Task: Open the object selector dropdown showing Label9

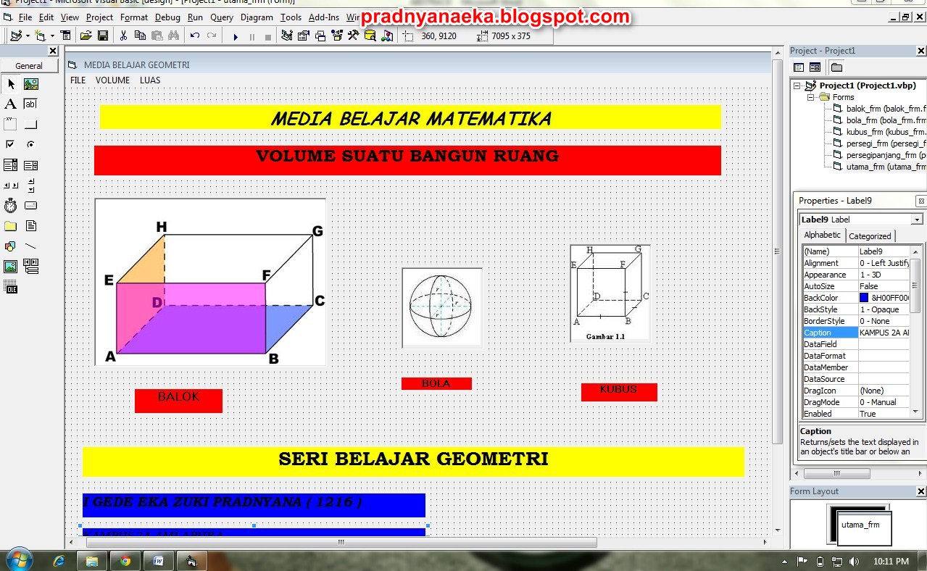Action: (x=916, y=219)
